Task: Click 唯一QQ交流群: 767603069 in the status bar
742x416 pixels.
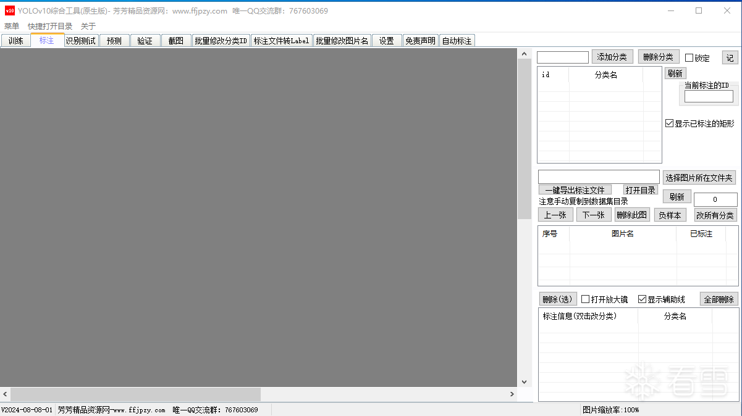Action: pyautogui.click(x=215, y=410)
